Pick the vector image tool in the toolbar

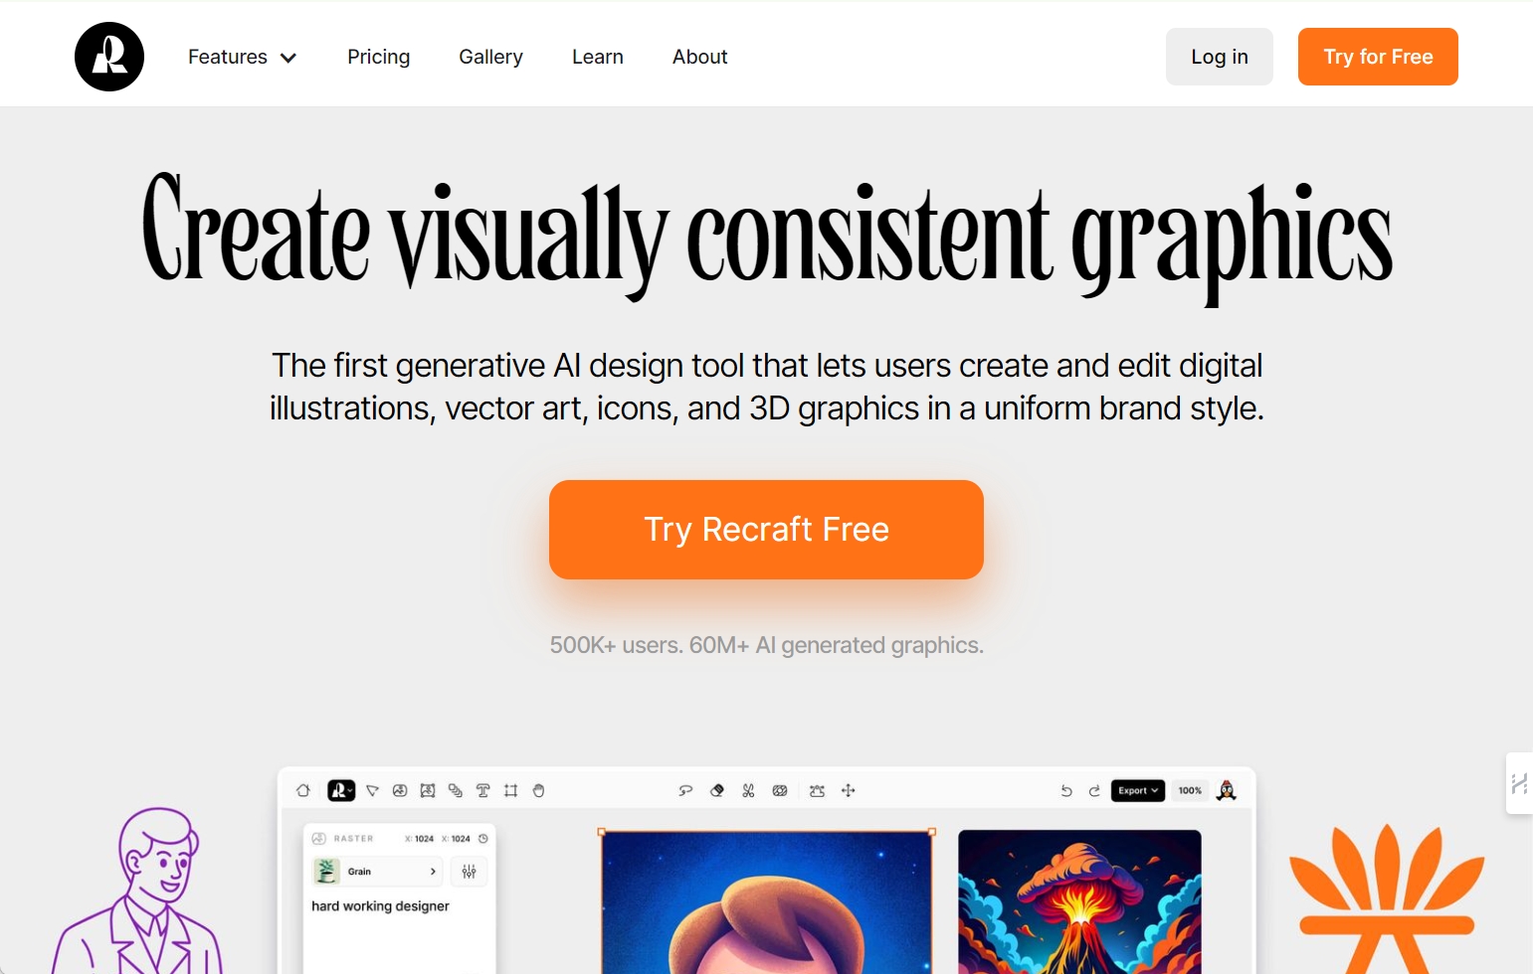pos(428,791)
